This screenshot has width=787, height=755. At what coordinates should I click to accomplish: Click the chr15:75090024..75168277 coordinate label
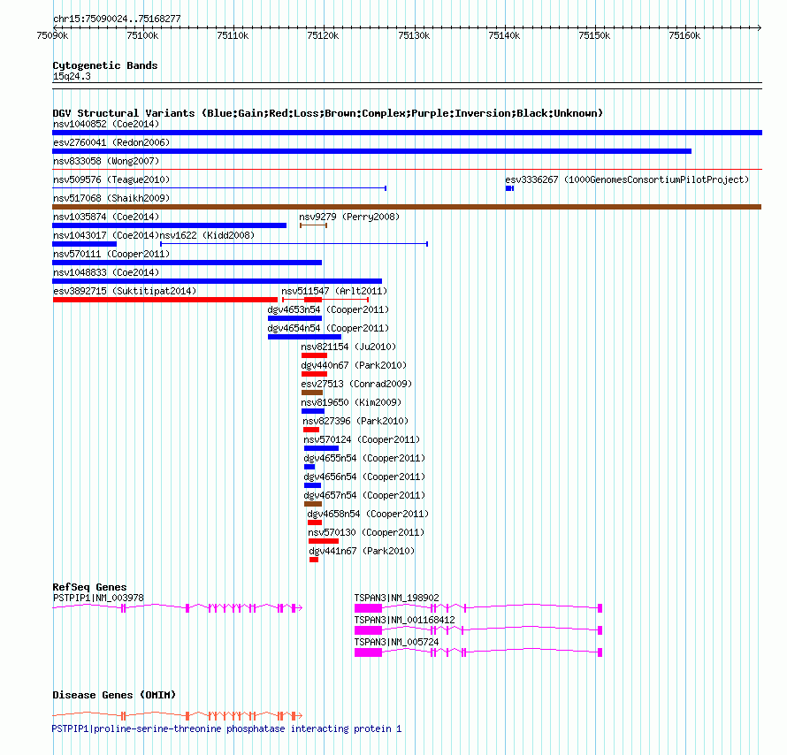pos(117,19)
